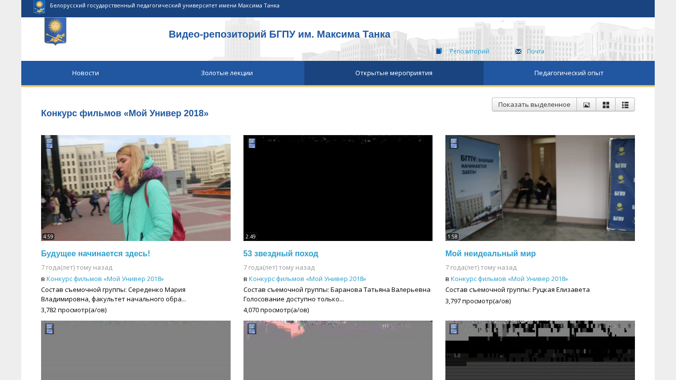Screen dimensions: 676x380
Task: Click the Показать выделенное button
Action: point(534,105)
